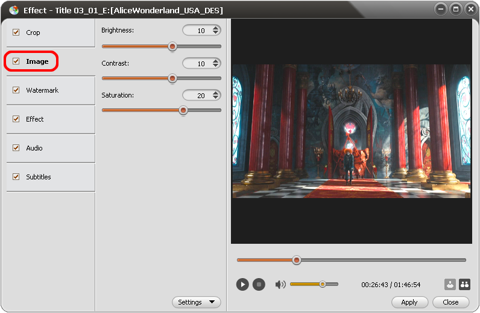Screen dimensions: 480x313
Task: Increase Contrast with the up arrow
Action: pos(215,61)
